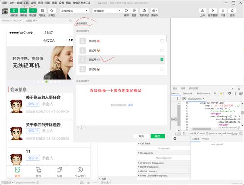Screen dimensions: 244x185
Task: Click the green 确定 confirm button
Action: pyautogui.click(x=157, y=136)
